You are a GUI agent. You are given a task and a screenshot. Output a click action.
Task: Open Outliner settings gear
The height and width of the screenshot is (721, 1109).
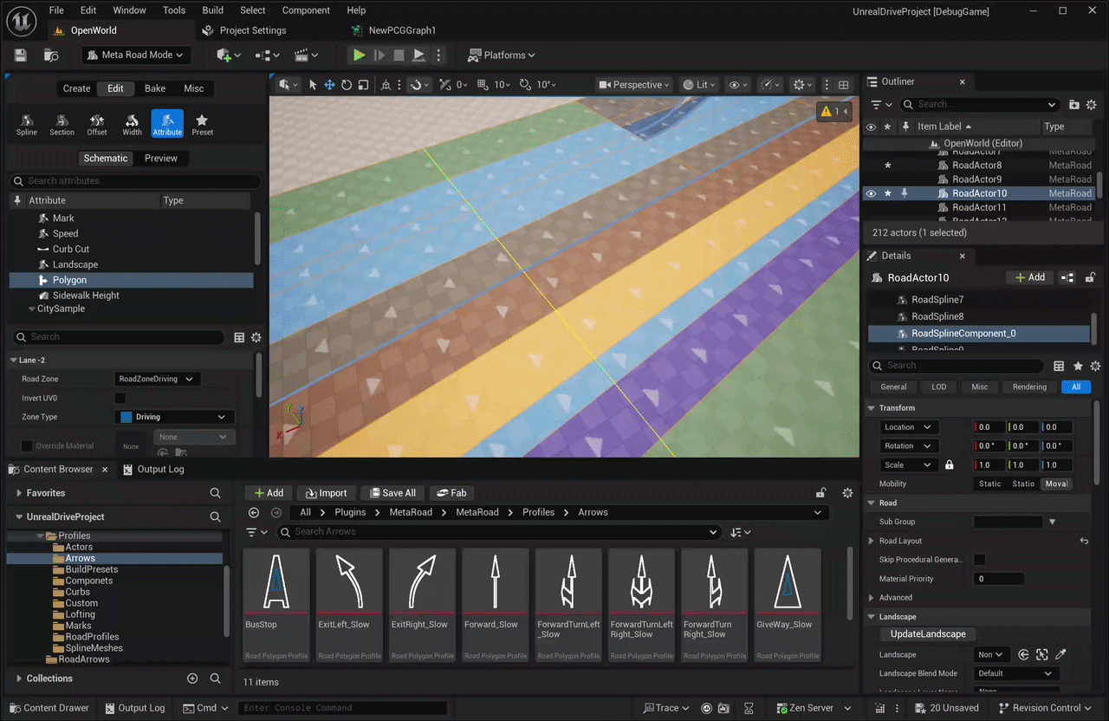click(1092, 104)
